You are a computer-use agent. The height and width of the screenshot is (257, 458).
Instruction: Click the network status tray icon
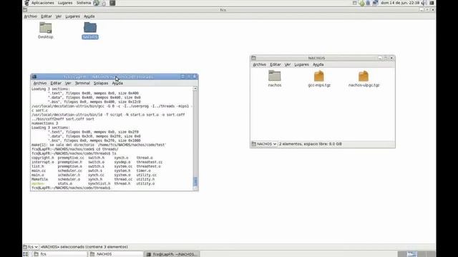[375, 3]
